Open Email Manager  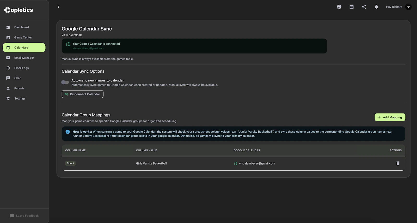pyautogui.click(x=24, y=58)
